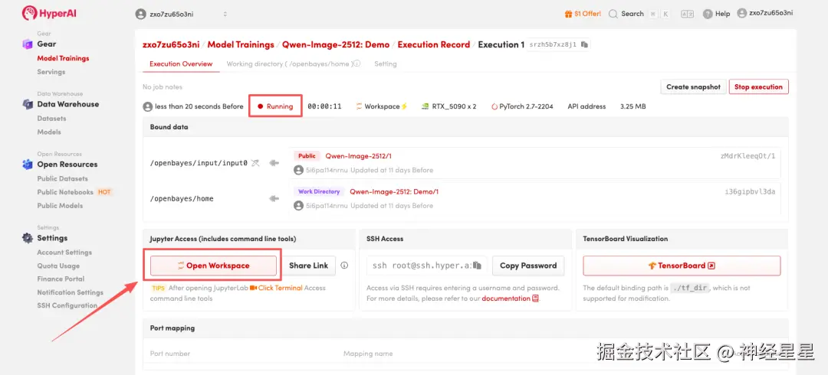This screenshot has width=828, height=375.
Task: Open Account Settings
Action: point(64,252)
